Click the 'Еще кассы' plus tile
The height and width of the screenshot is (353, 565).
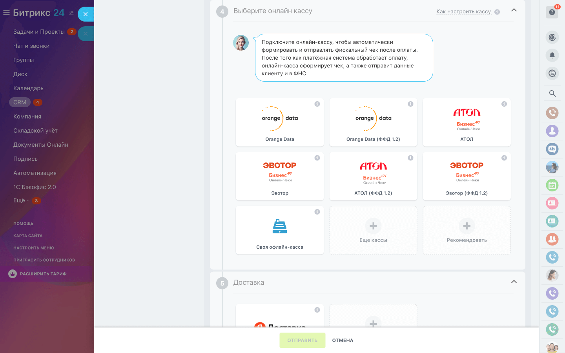373,230
